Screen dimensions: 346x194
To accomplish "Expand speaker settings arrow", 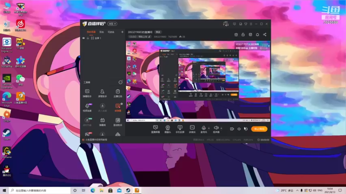I will pos(221,128).
